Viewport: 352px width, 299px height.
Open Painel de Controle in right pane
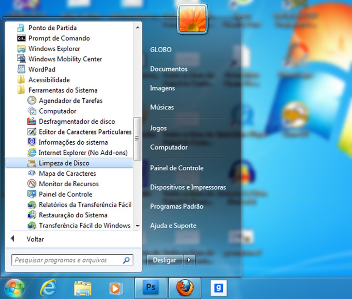(x=177, y=168)
